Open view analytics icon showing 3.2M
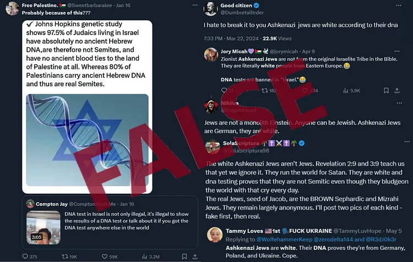This screenshot has height=262, width=413. pyautogui.click(x=144, y=256)
